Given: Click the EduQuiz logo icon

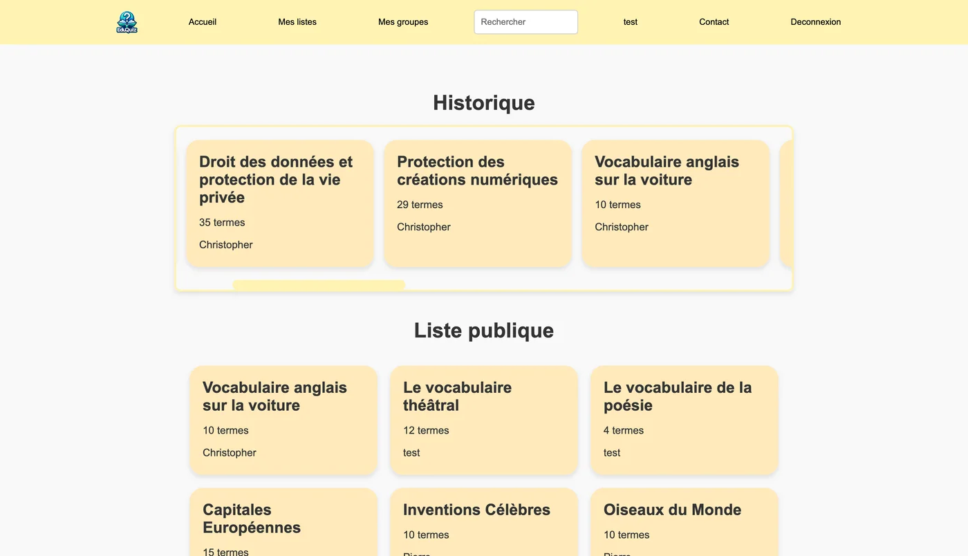Looking at the screenshot, I should (127, 22).
